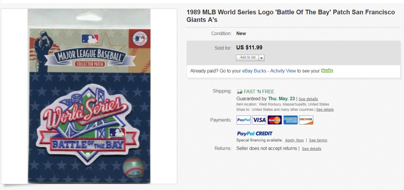Screen dimensions: 404x190
Task: Open the Activity View link
Action: click(283, 71)
